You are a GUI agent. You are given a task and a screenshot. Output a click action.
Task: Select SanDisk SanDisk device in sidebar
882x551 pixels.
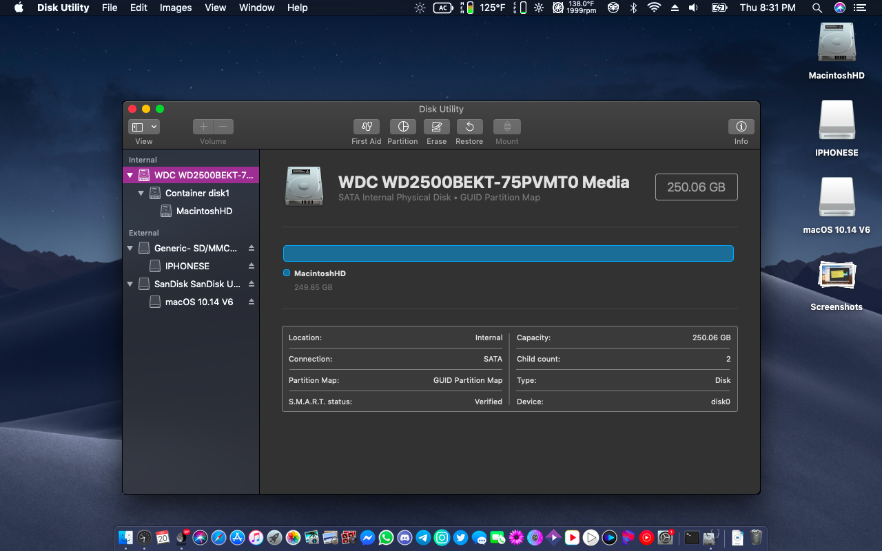point(191,284)
